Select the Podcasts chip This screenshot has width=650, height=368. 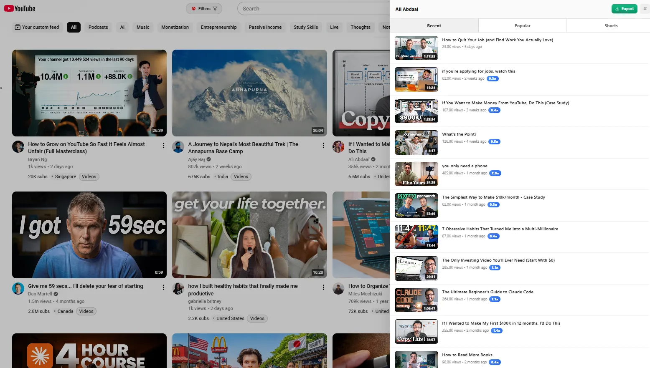click(x=98, y=27)
